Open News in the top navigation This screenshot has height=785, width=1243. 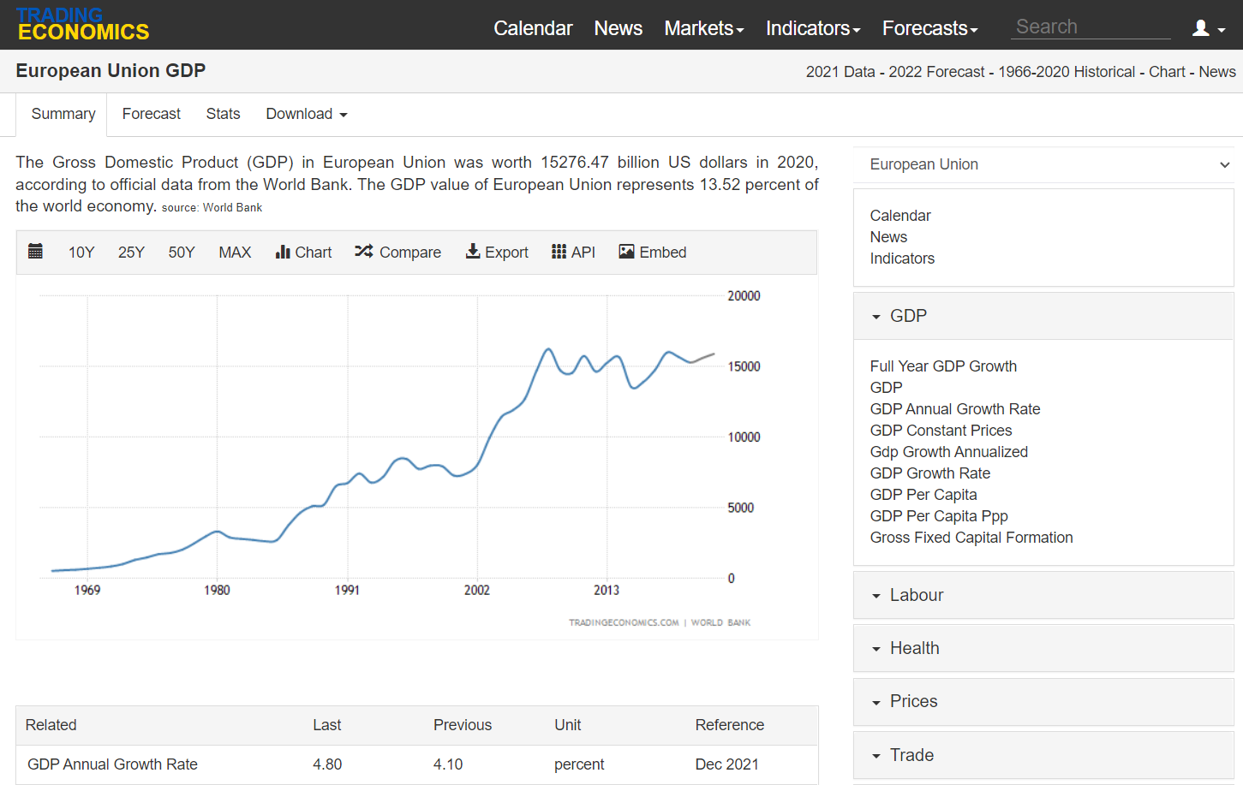point(618,28)
